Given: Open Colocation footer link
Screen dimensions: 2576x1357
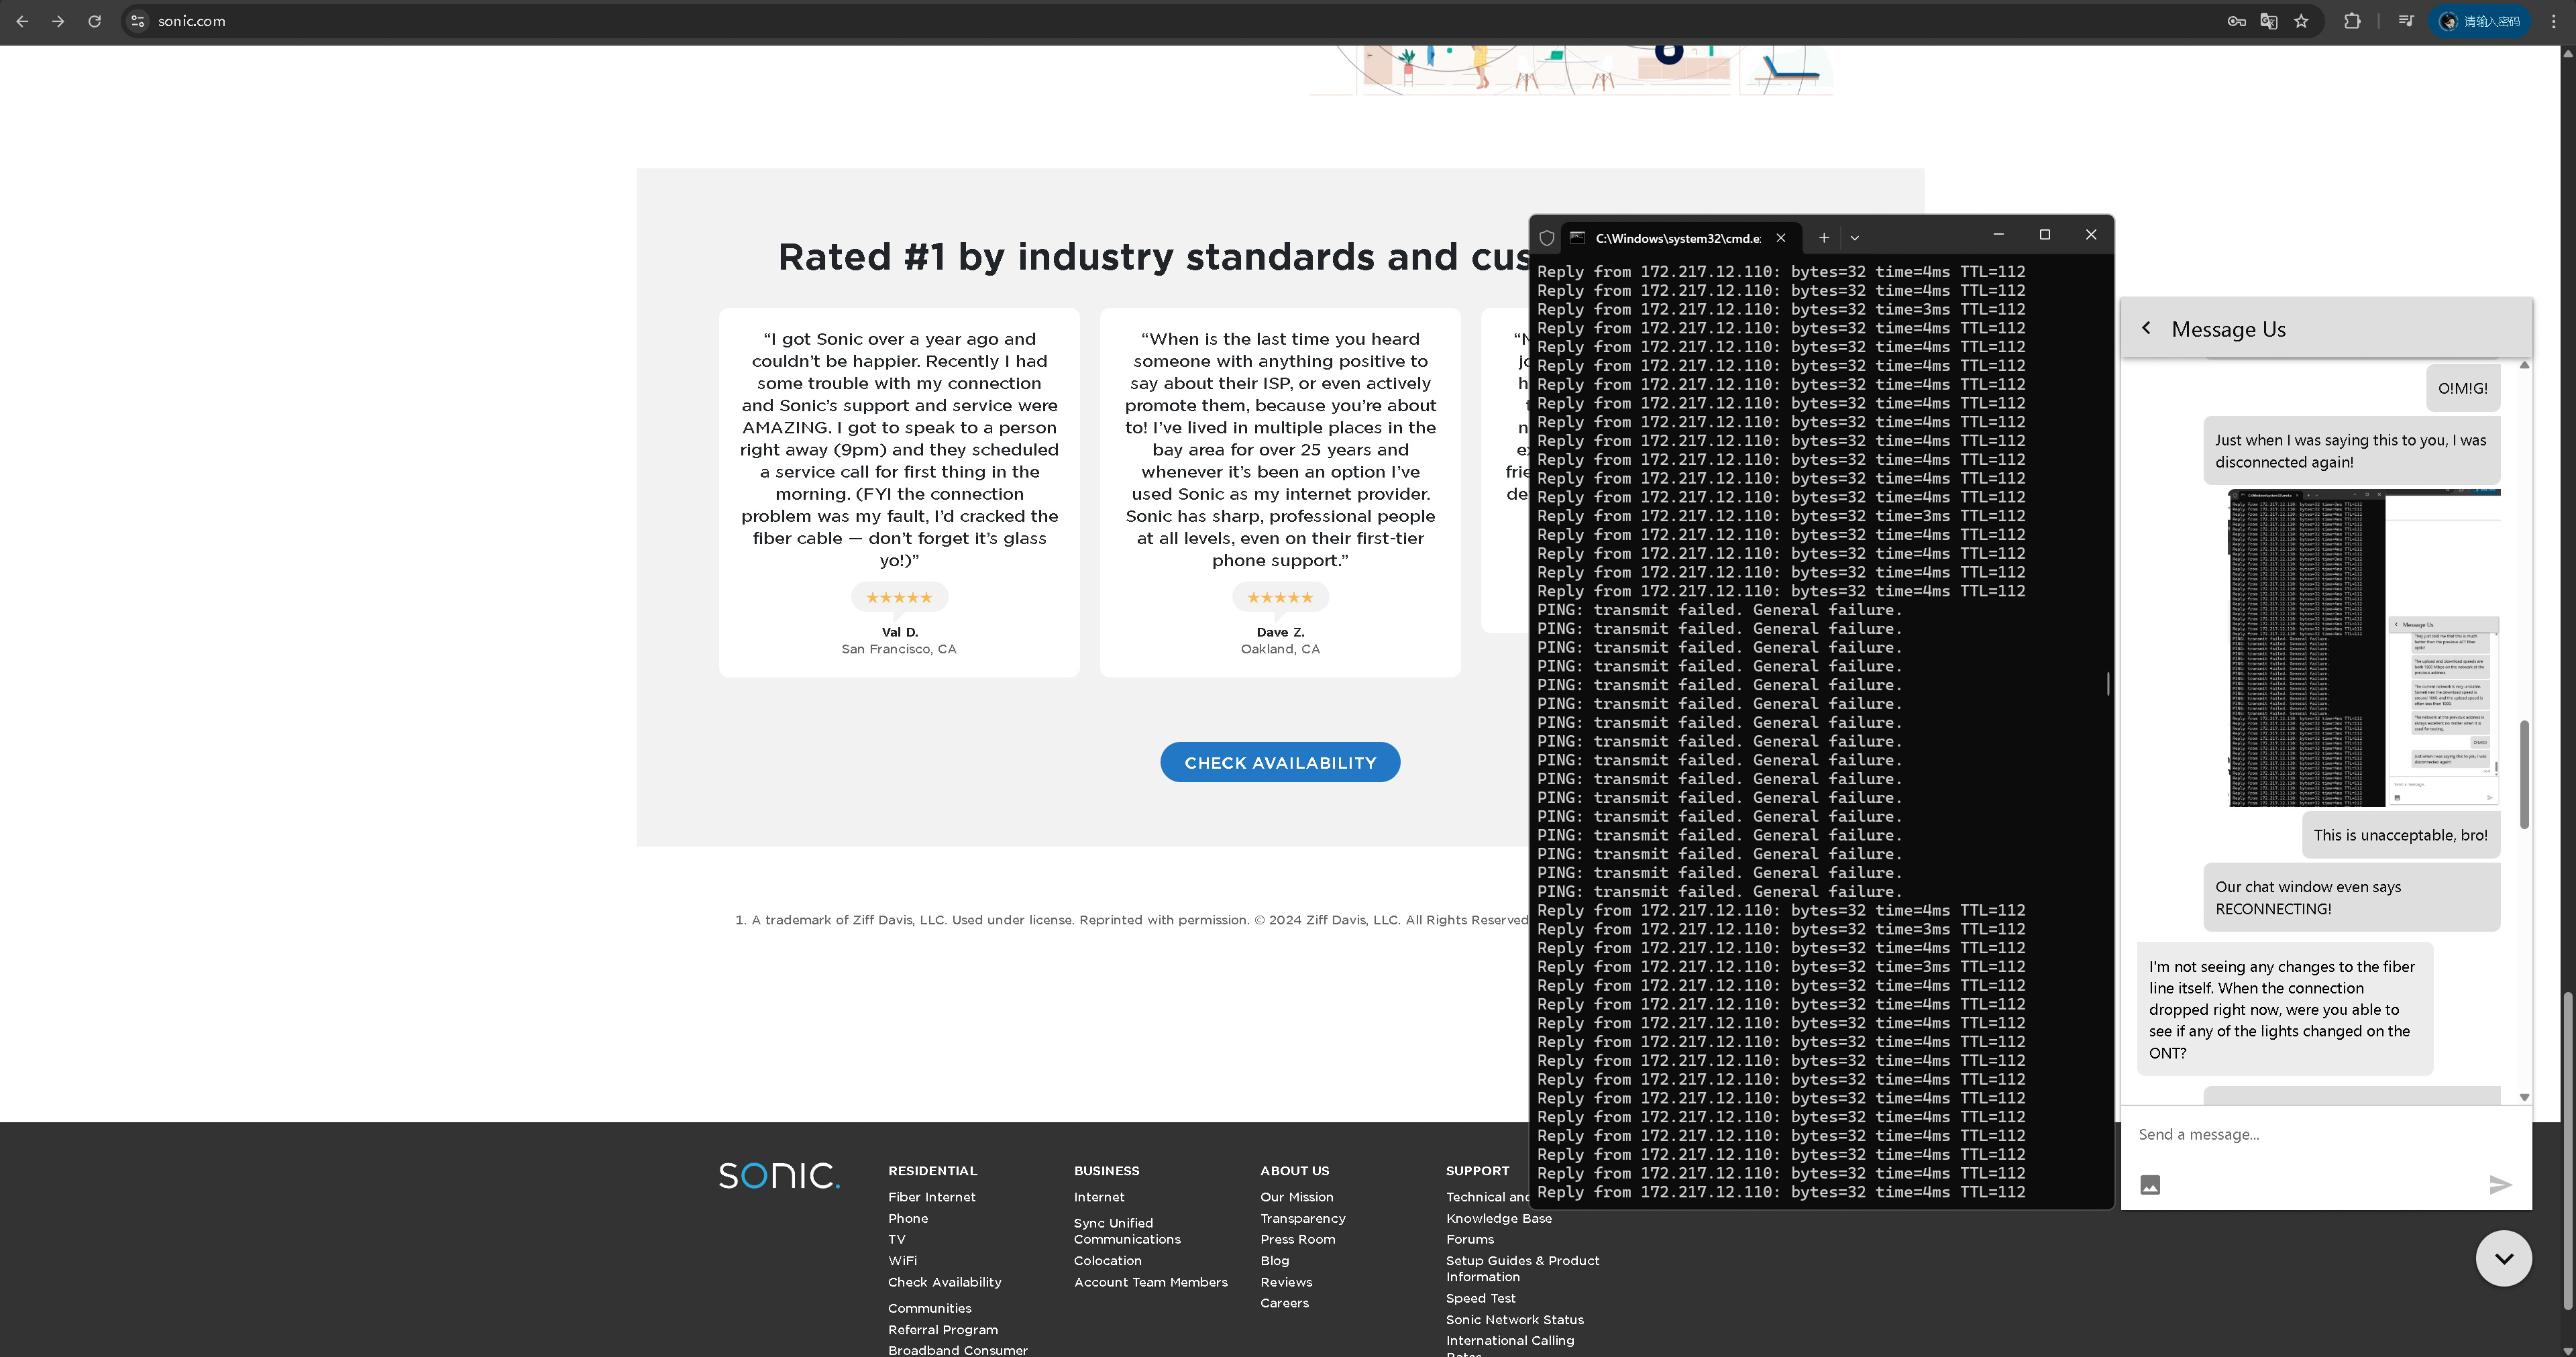Looking at the screenshot, I should click(1107, 1261).
